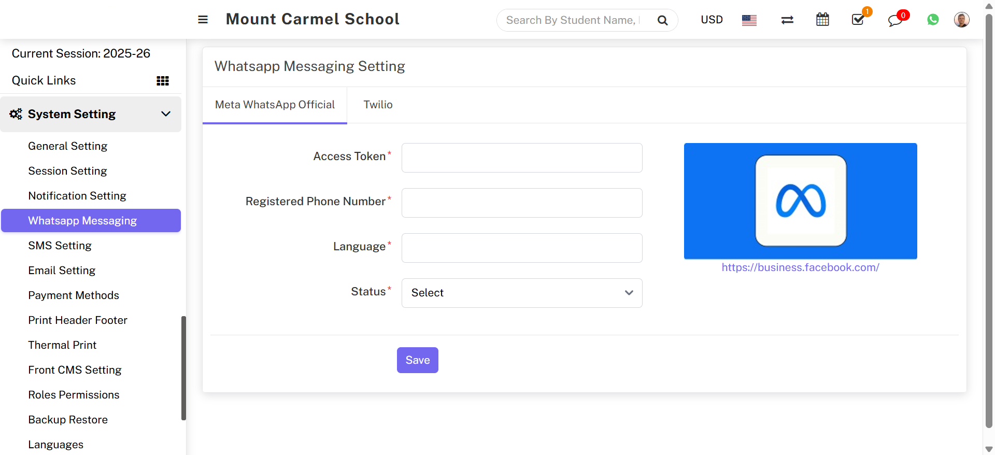Open Quick Links grid icon

point(163,81)
